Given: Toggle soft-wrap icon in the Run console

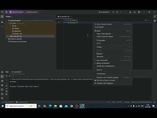Looking at the screenshot, I should [x=7, y=86].
